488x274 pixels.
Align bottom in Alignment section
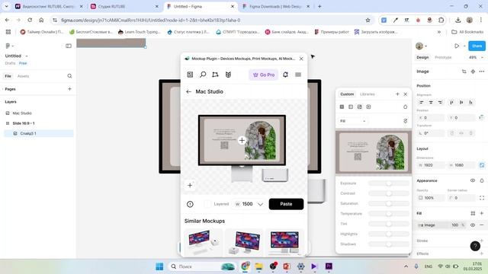click(471, 102)
